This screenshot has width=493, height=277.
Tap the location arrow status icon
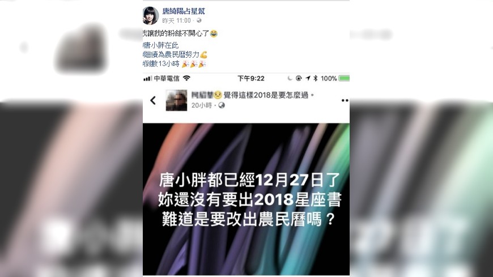pyautogui.click(x=308, y=78)
